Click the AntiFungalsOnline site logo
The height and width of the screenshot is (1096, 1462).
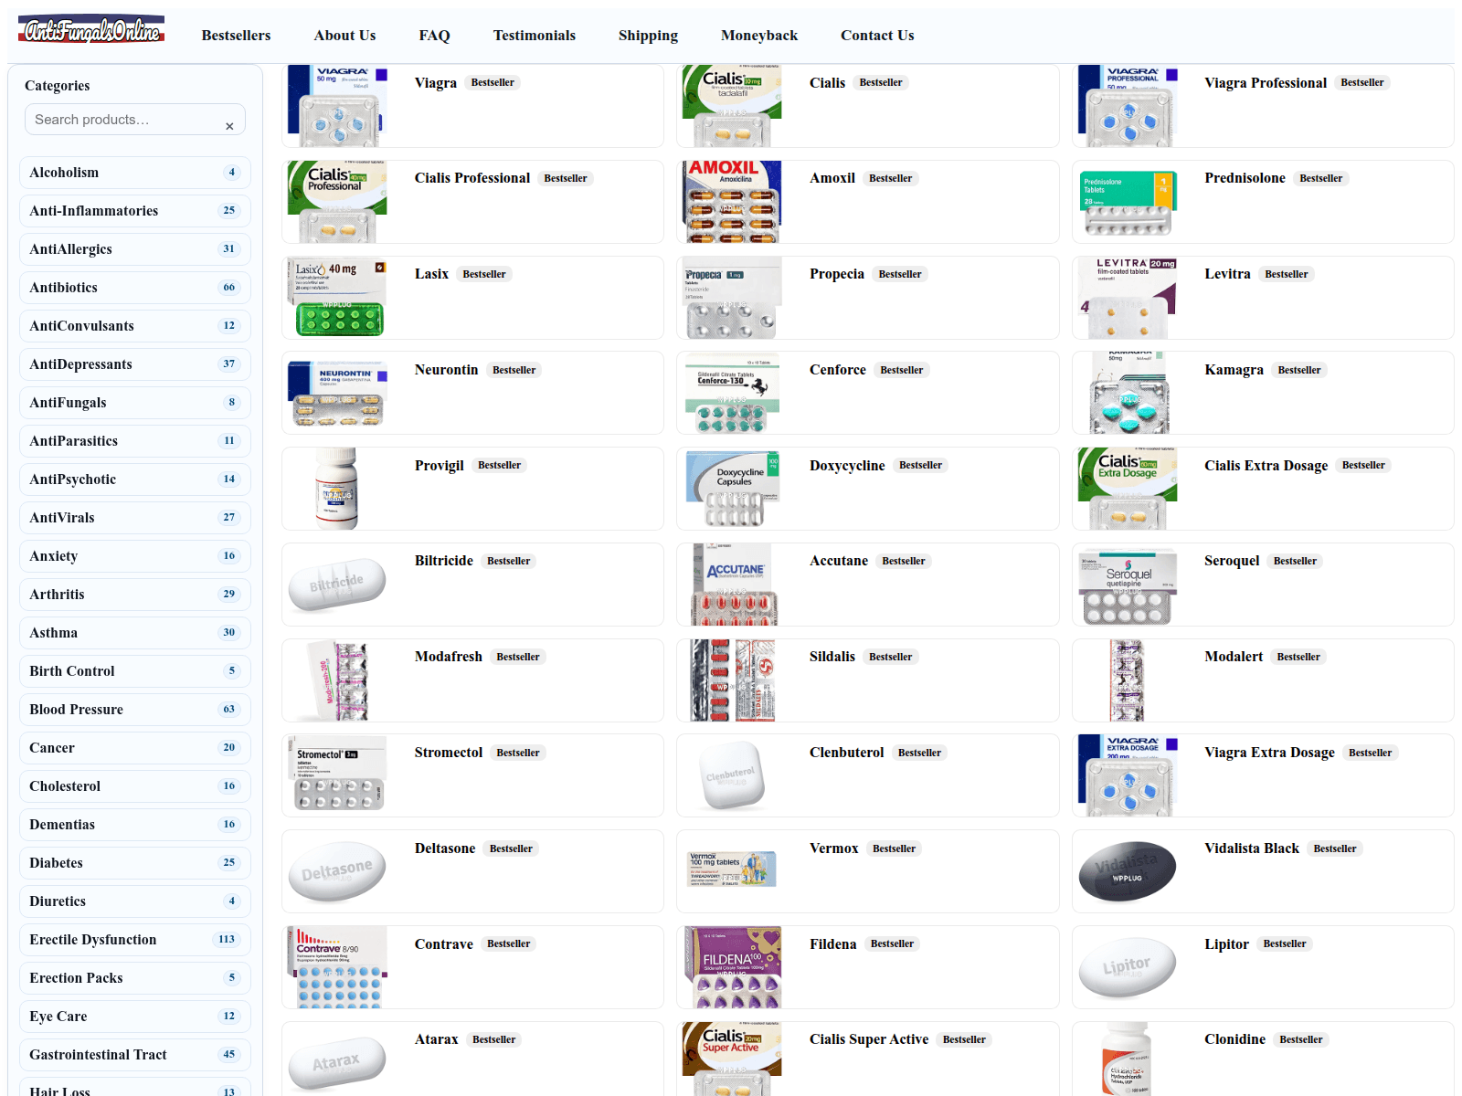(91, 31)
